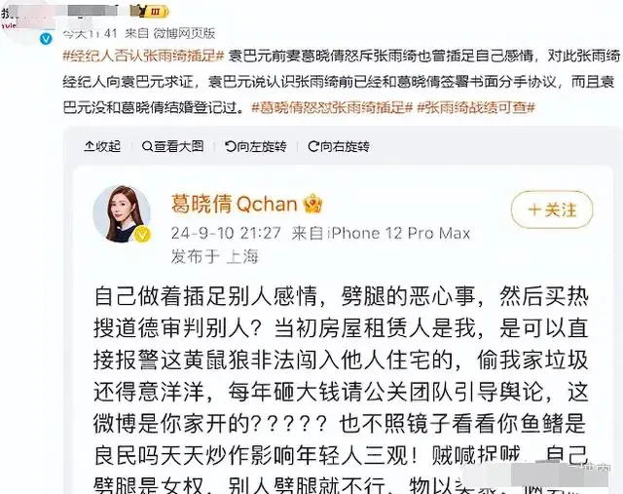The image size is (623, 494).
Task: Open hashtag #经纪人否认张雨绮插足#
Action: pyautogui.click(x=144, y=56)
